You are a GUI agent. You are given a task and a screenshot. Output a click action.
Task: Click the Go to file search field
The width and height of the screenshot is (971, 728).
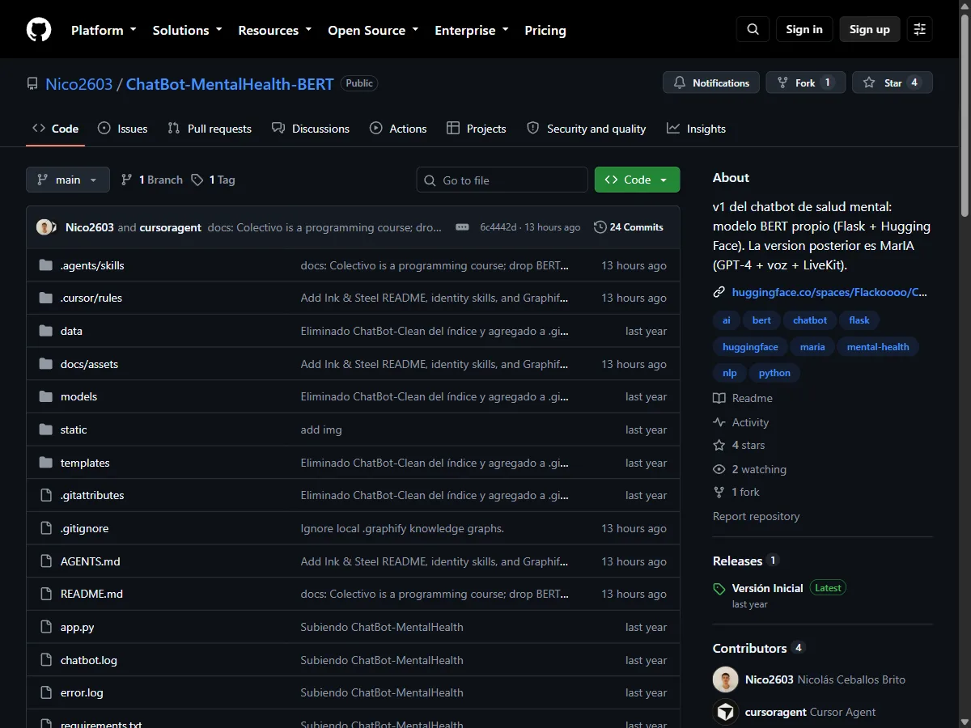(502, 180)
